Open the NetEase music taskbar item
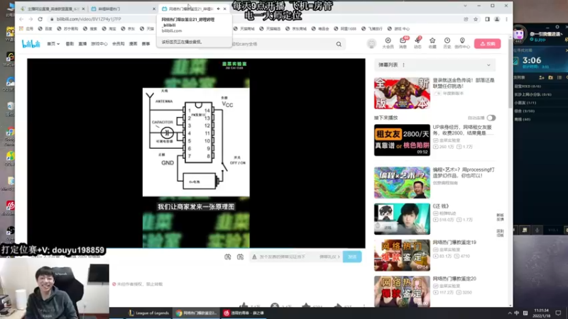Viewport: 568px width, 319px height. [244, 313]
